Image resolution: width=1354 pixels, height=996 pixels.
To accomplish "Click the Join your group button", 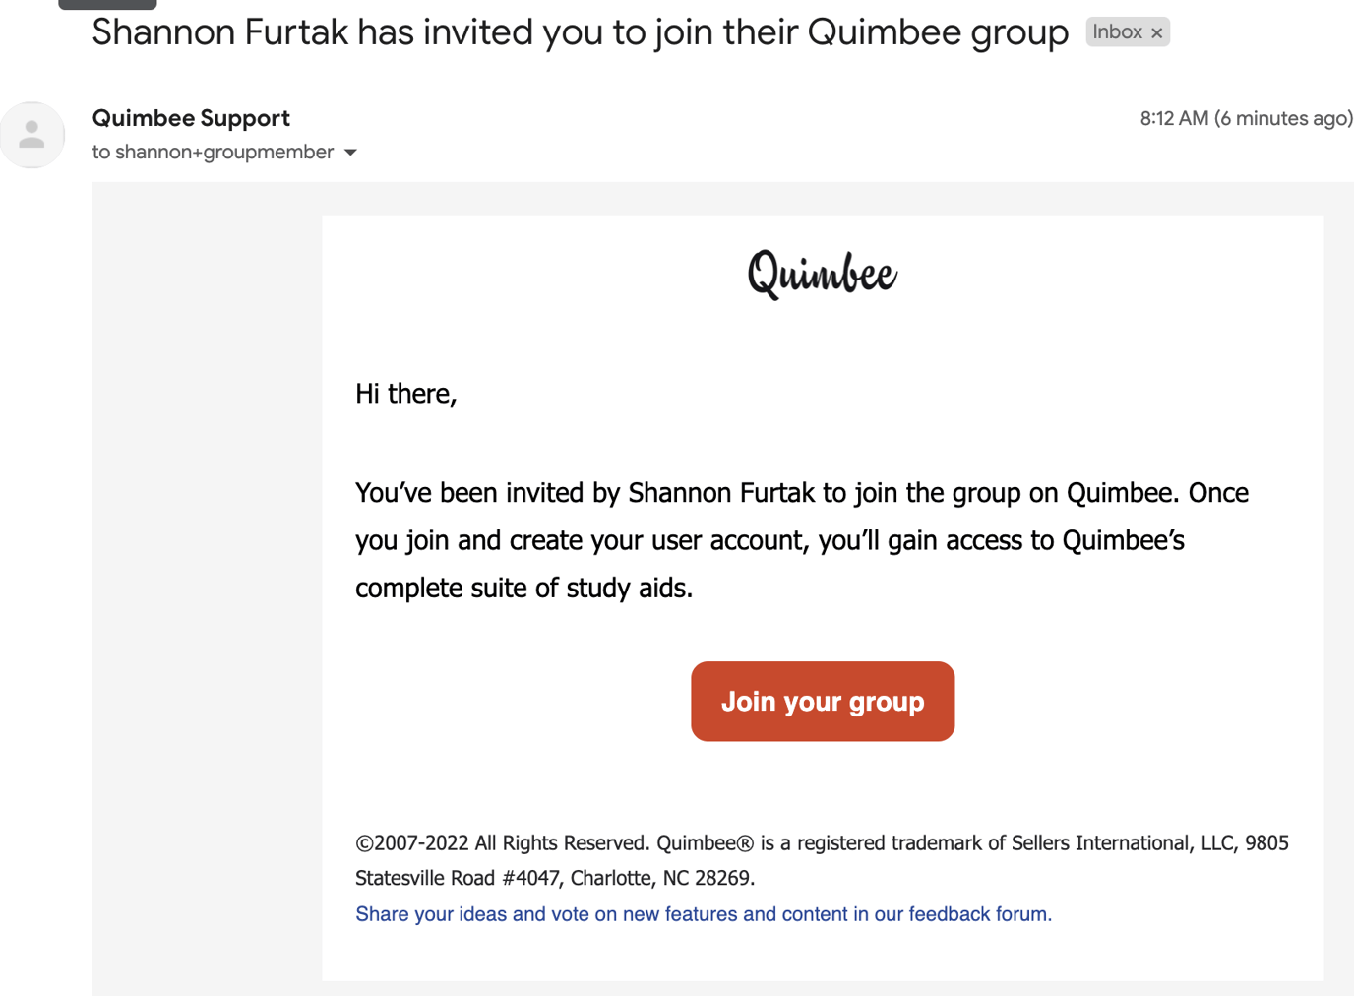I will [822, 701].
